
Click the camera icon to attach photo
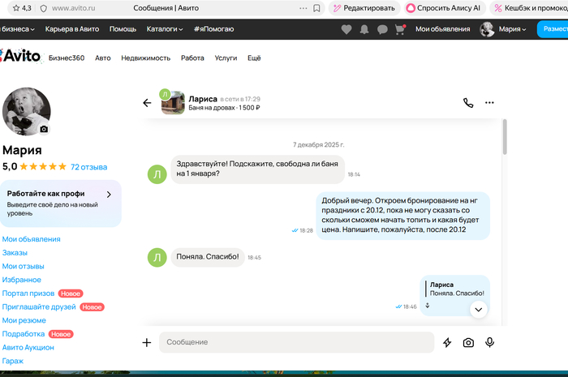click(x=468, y=343)
